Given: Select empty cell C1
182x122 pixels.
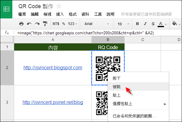Looking at the screenshot, I should 143,47.
